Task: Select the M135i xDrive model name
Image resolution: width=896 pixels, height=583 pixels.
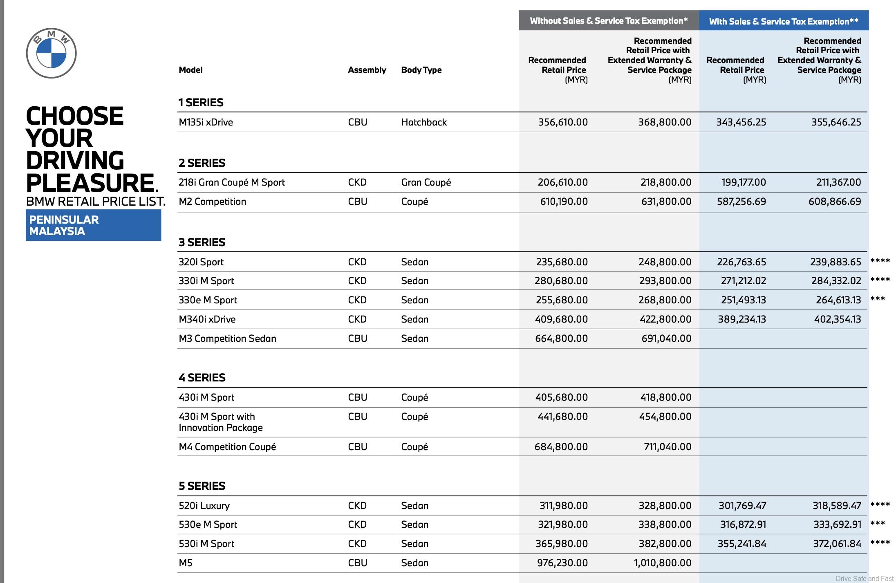Action: (x=206, y=122)
